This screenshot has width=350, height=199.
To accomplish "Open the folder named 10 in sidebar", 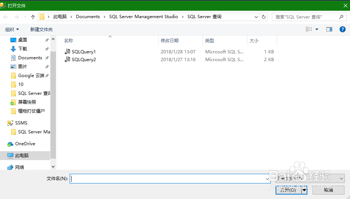I will 21,84.
